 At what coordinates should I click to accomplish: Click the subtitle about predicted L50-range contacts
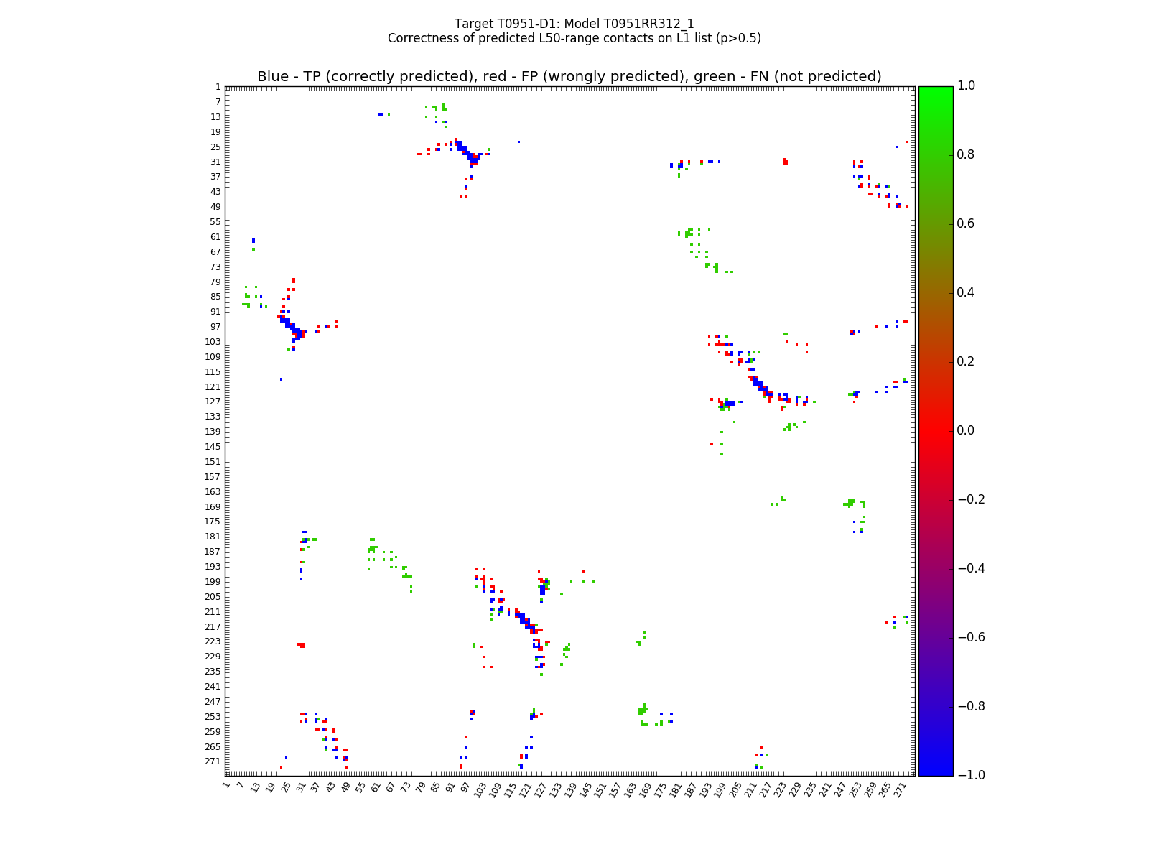click(x=574, y=38)
